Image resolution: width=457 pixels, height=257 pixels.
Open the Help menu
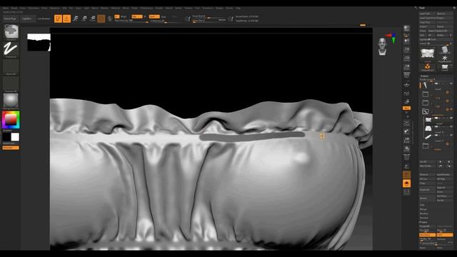point(238,8)
